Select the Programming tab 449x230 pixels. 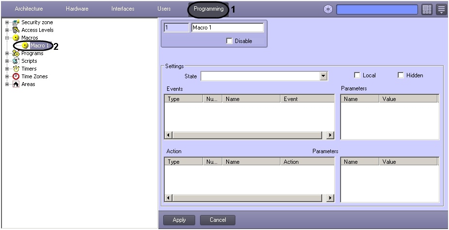(209, 9)
